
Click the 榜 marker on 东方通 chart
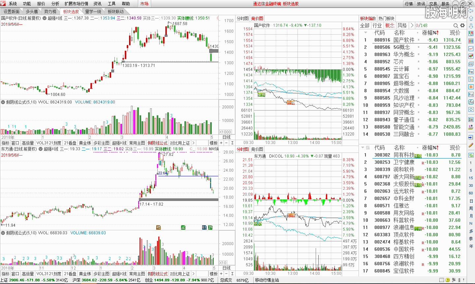point(158,227)
